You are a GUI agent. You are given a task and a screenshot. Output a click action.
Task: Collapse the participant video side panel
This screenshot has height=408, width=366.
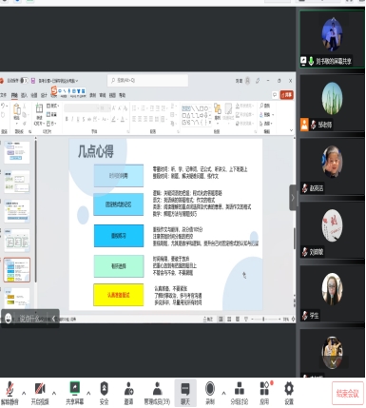(x=293, y=198)
